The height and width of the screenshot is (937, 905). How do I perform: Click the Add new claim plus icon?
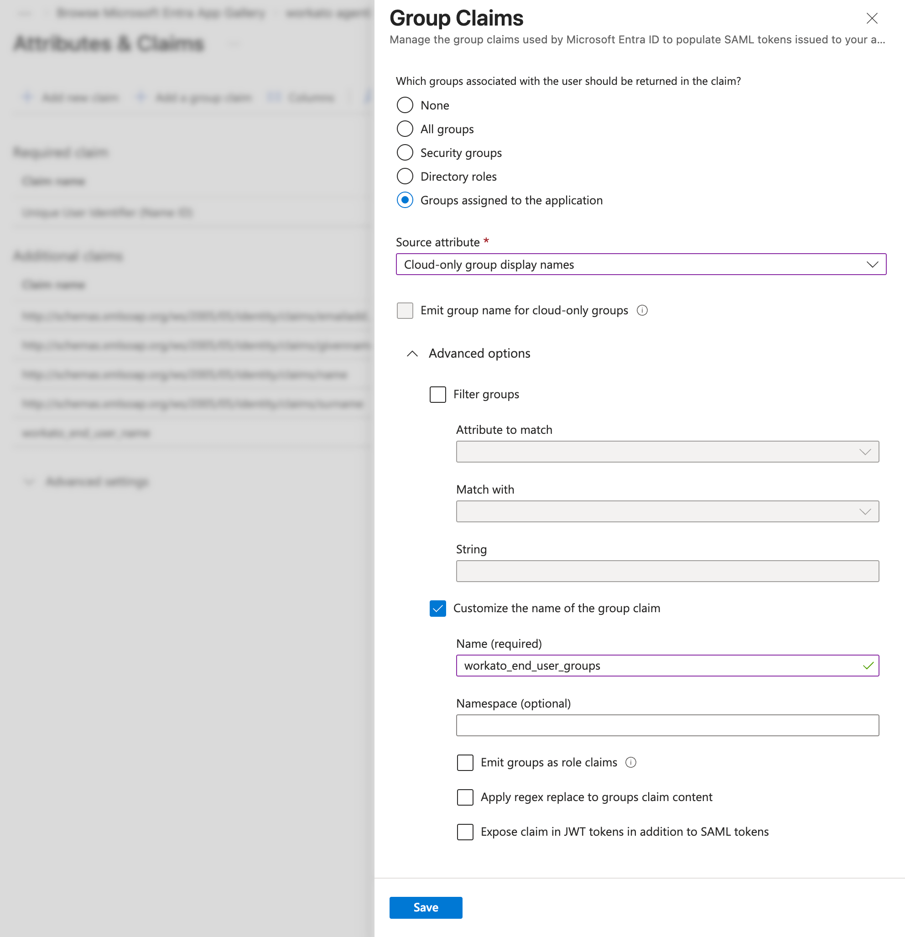pos(27,97)
